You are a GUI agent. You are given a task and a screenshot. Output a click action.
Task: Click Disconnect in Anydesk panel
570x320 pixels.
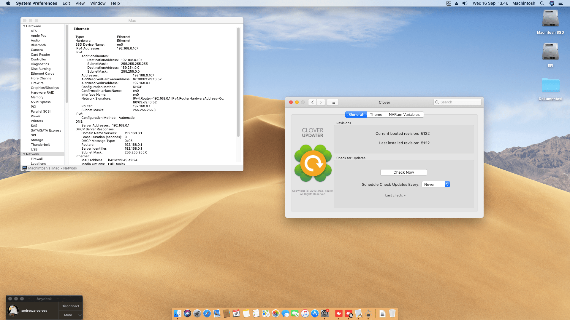click(70, 306)
